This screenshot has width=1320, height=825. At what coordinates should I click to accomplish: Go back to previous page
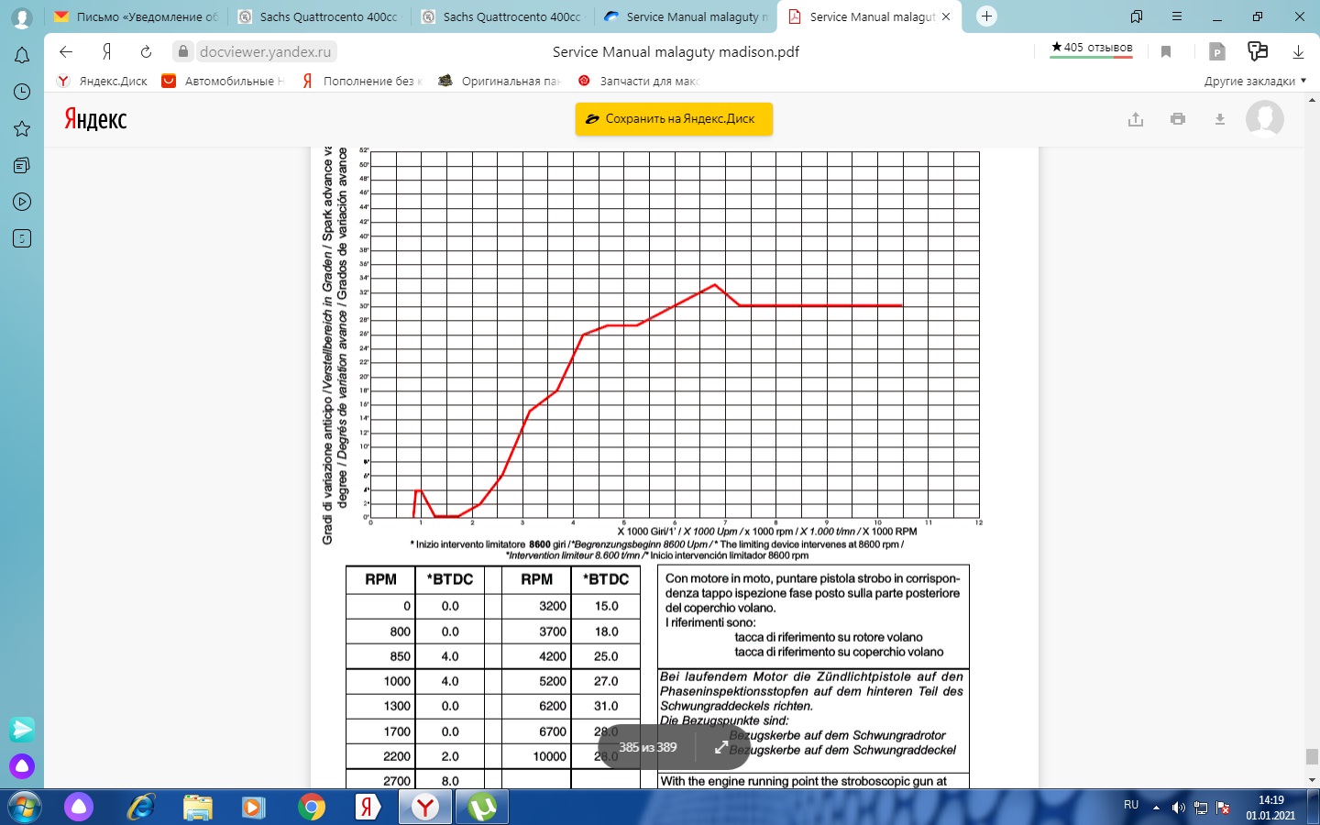tap(66, 52)
